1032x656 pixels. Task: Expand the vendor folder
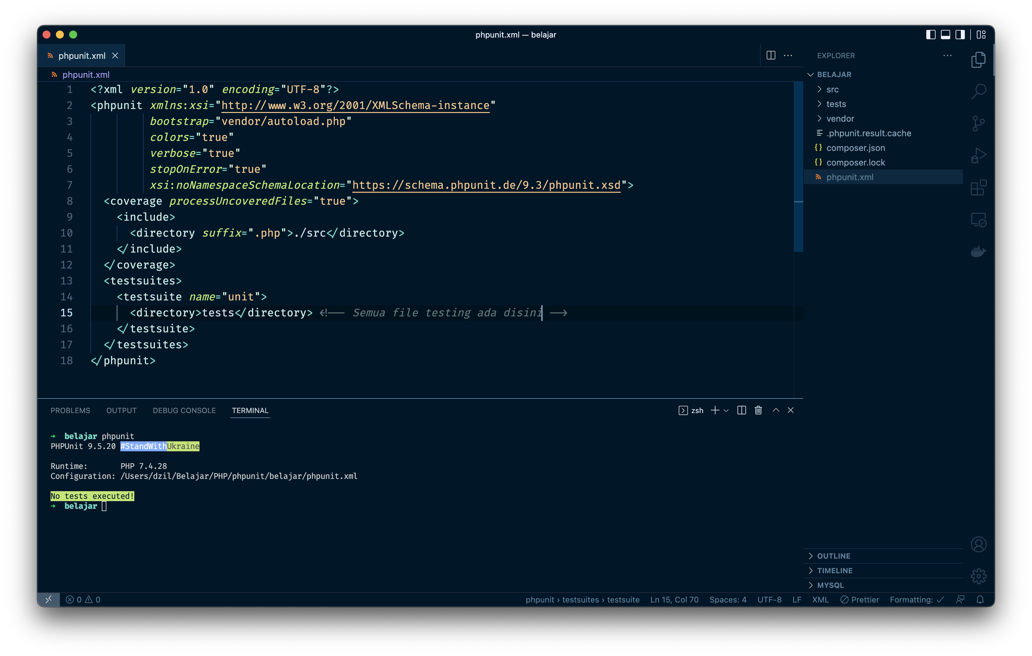coord(884,118)
